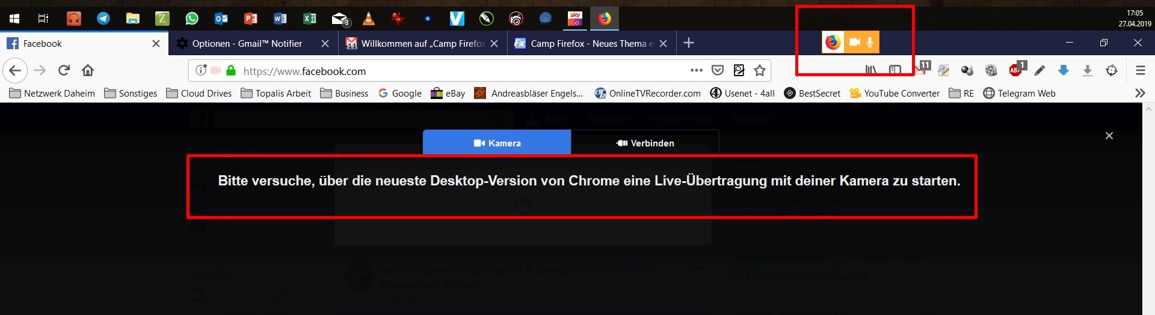Open YouTube Converter bookmark

pyautogui.click(x=895, y=93)
